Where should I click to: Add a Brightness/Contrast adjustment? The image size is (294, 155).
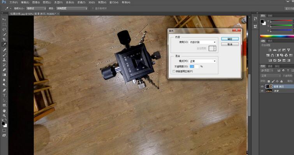coord(270,50)
